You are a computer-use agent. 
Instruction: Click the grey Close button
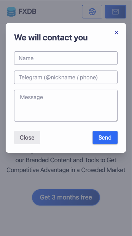(27, 137)
